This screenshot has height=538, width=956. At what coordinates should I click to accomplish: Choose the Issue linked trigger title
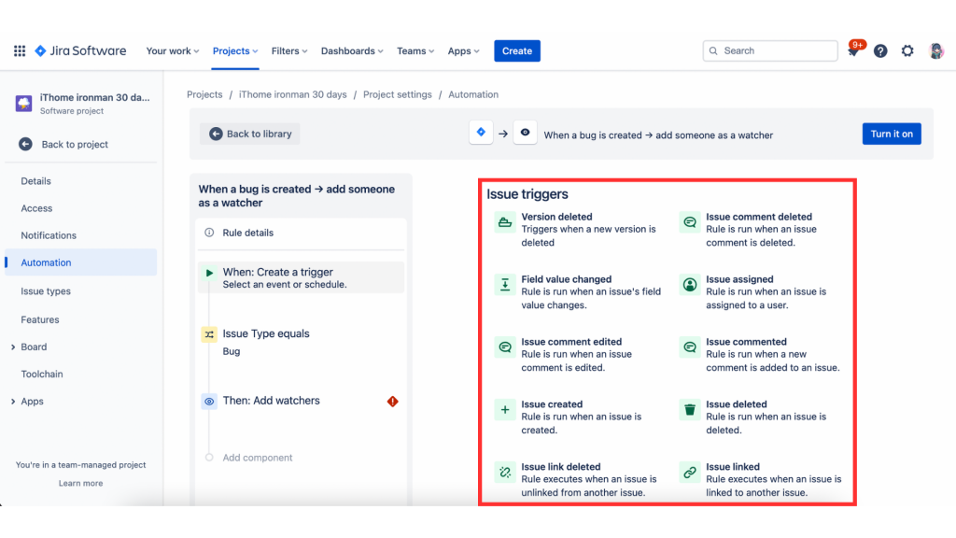pos(733,467)
